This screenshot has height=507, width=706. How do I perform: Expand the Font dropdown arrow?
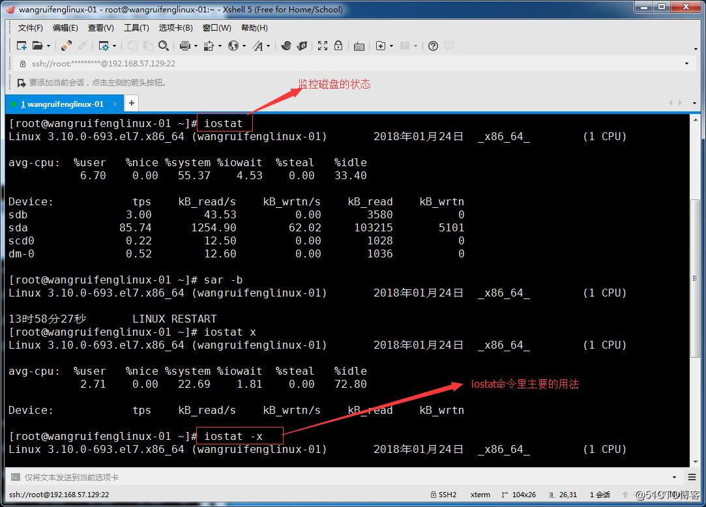[269, 46]
